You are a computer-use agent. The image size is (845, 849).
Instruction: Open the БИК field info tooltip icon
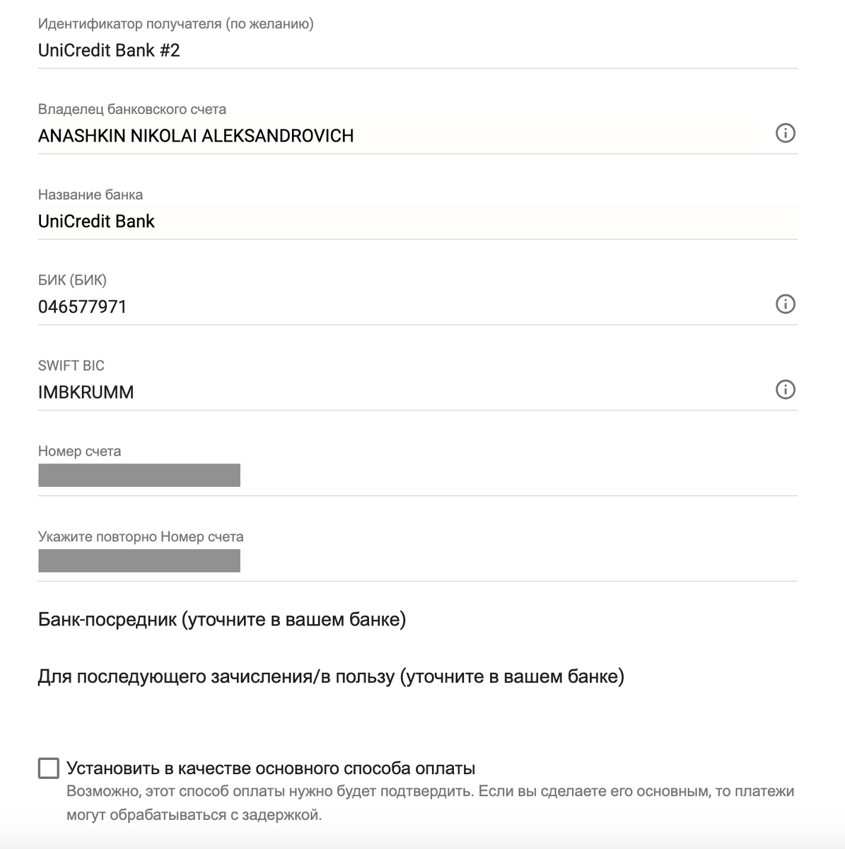tap(785, 304)
